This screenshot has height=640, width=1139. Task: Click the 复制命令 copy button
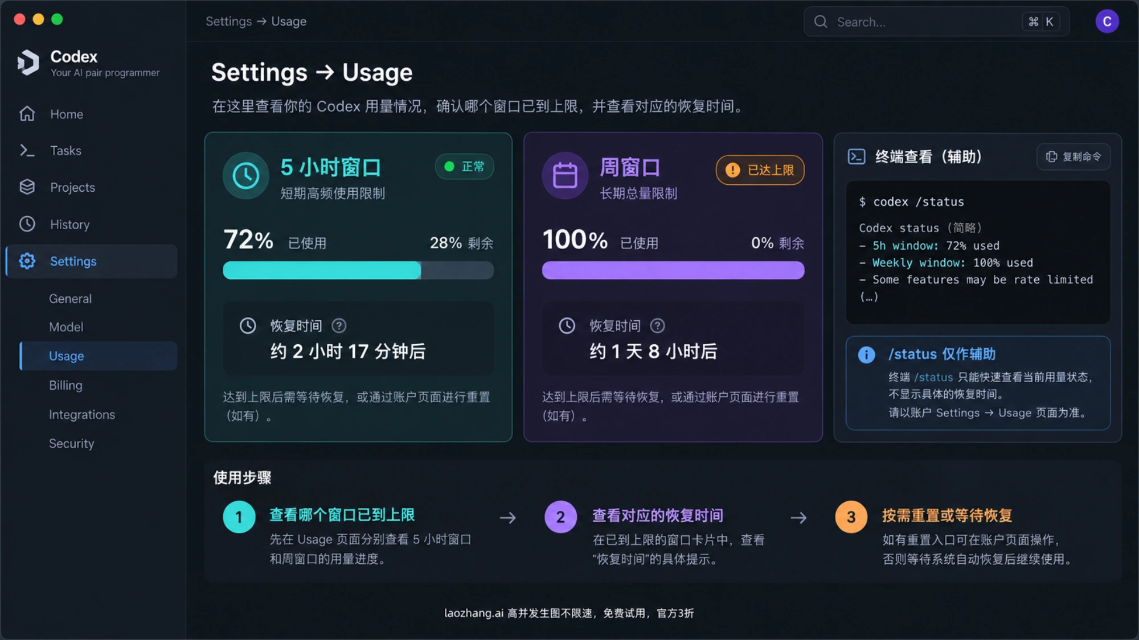pyautogui.click(x=1074, y=156)
